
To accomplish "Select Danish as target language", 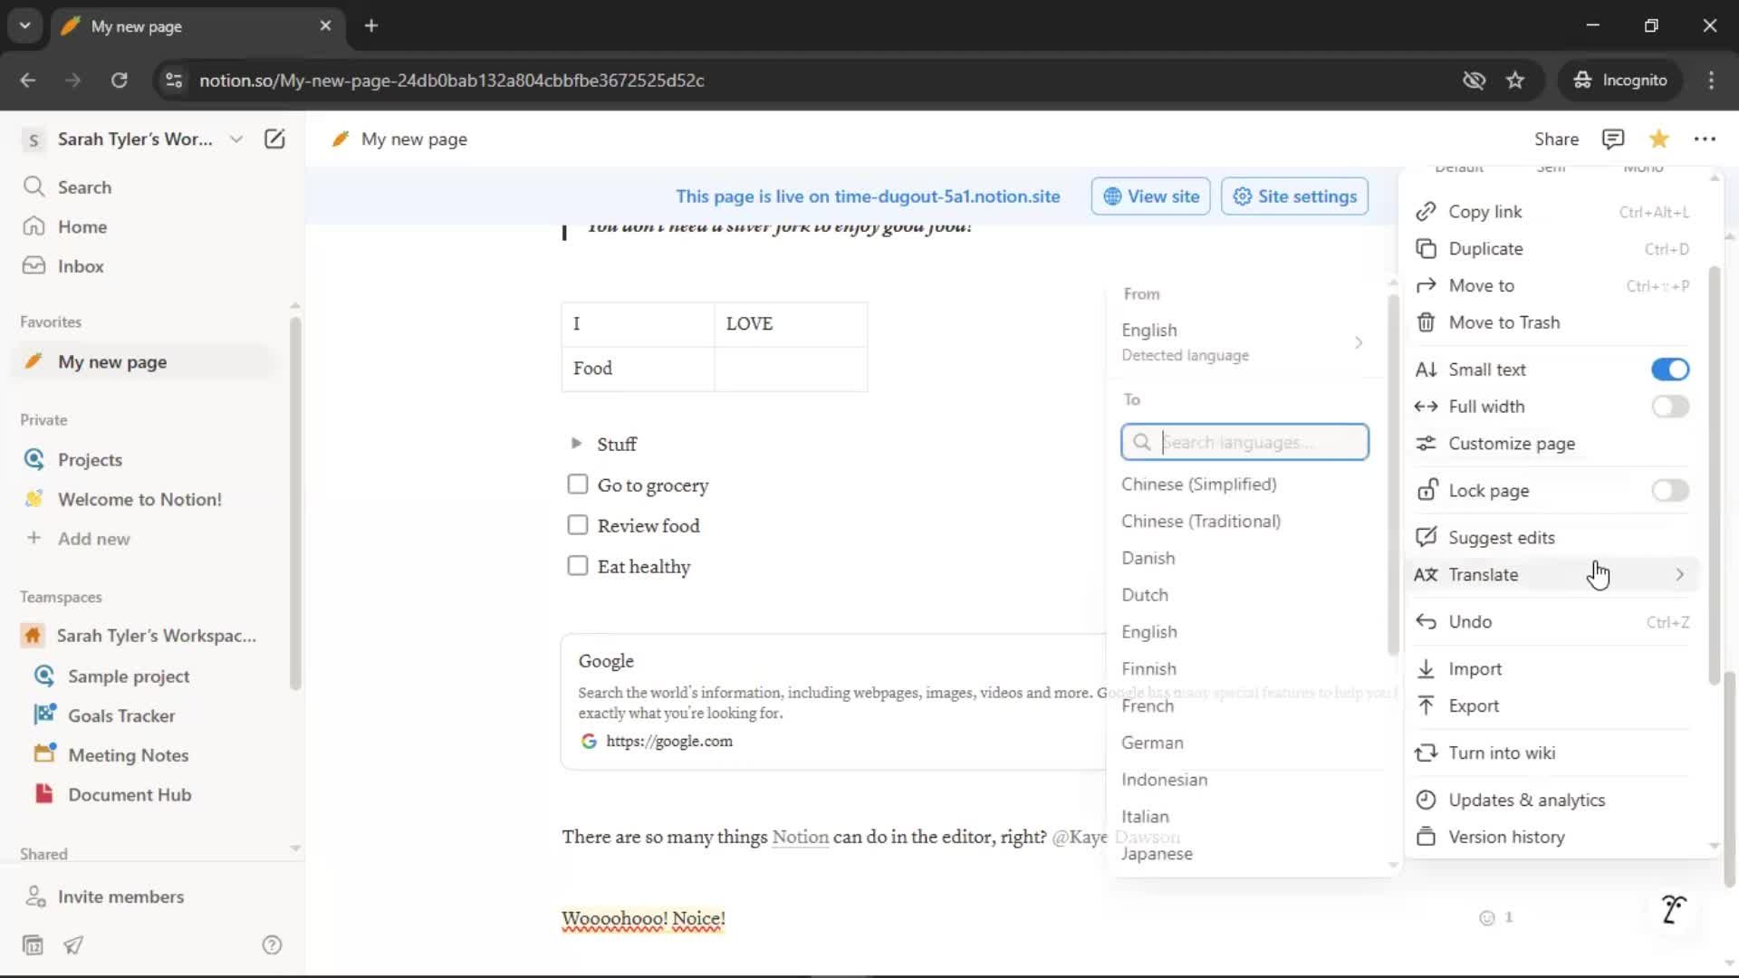I will coord(1148,558).
